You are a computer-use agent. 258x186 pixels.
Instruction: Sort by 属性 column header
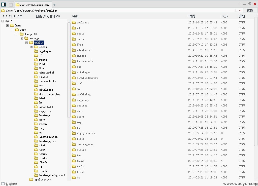pos(242,16)
